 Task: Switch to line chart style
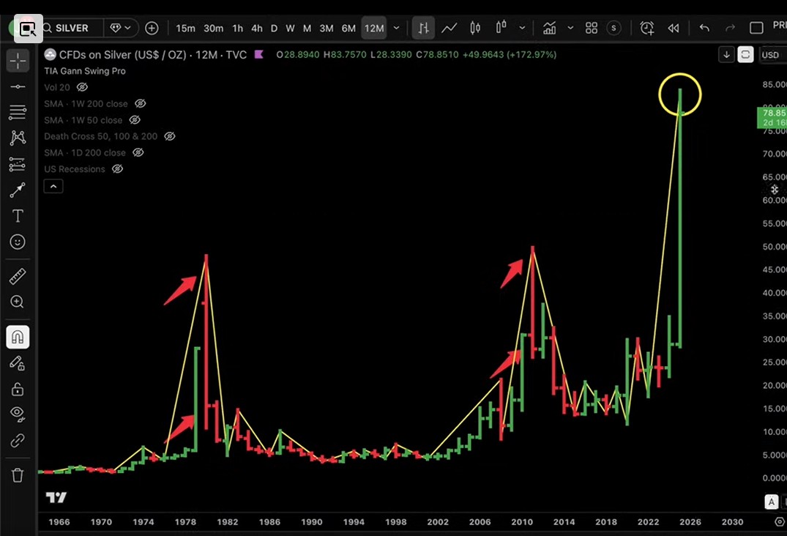[x=450, y=28]
